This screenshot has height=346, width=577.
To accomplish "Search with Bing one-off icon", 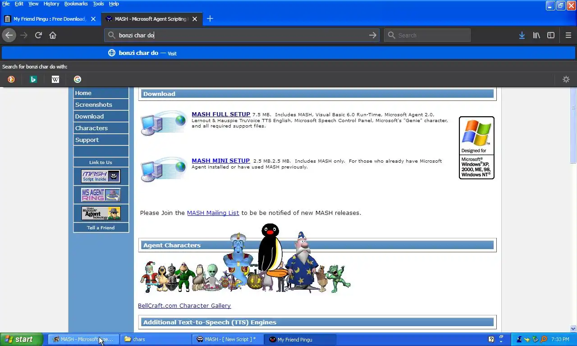I will tap(33, 79).
